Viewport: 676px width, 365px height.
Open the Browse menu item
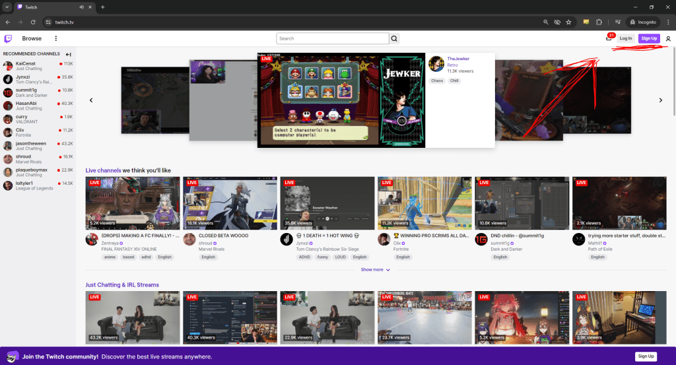click(x=32, y=38)
